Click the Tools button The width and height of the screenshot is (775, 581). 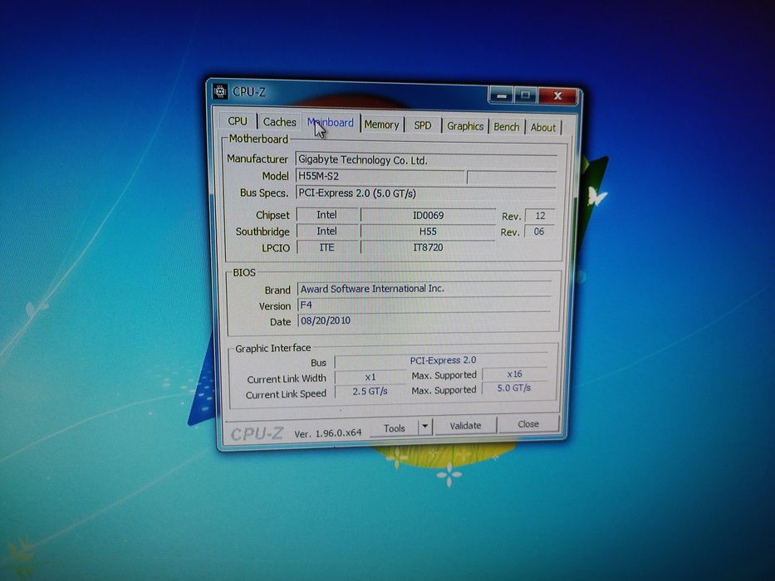tap(394, 427)
